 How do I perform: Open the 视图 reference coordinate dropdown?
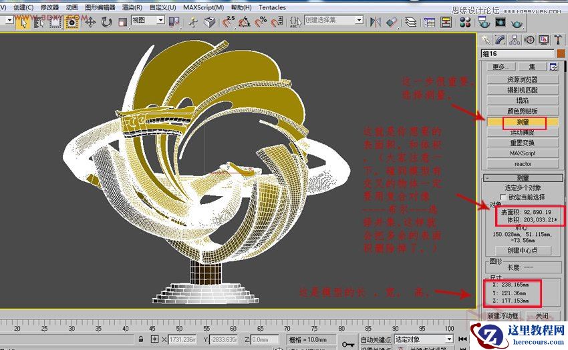[148, 20]
